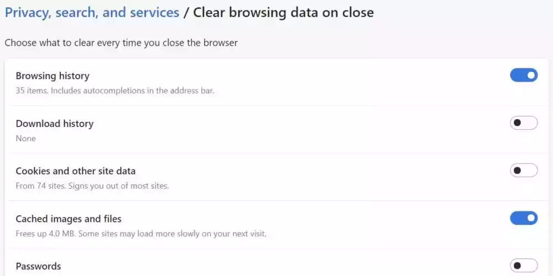Click the Passwords label
Viewport: 553px width, 276px height.
(38, 266)
